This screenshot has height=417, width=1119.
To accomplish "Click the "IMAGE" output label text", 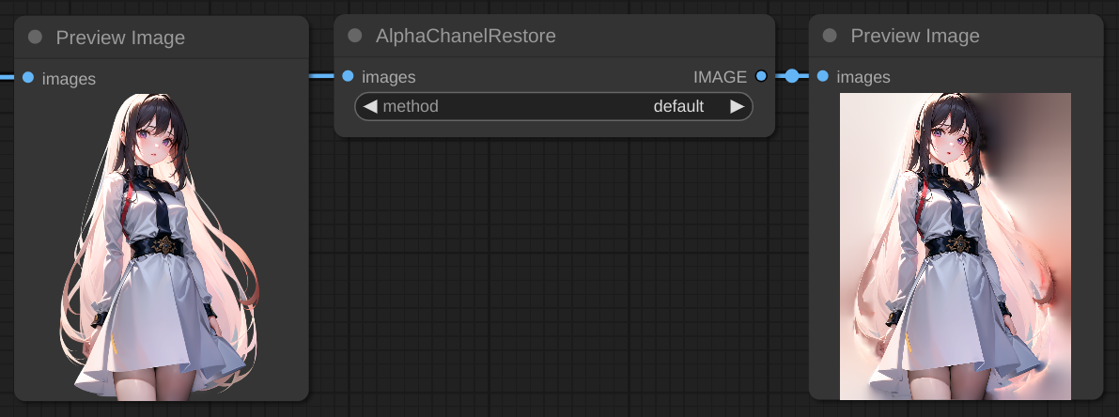I will [720, 77].
